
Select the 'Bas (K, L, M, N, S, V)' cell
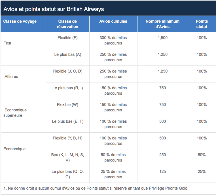(67, 158)
